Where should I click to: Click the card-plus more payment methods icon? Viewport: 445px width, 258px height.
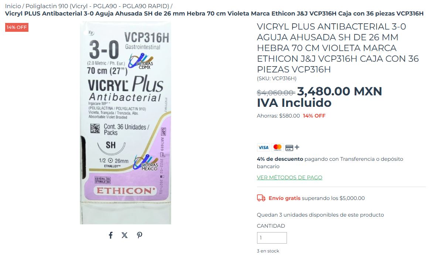coord(292,147)
